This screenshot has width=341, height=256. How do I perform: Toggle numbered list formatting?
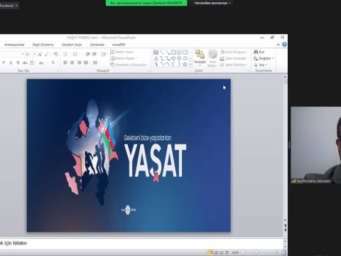pyautogui.click(x=76, y=55)
